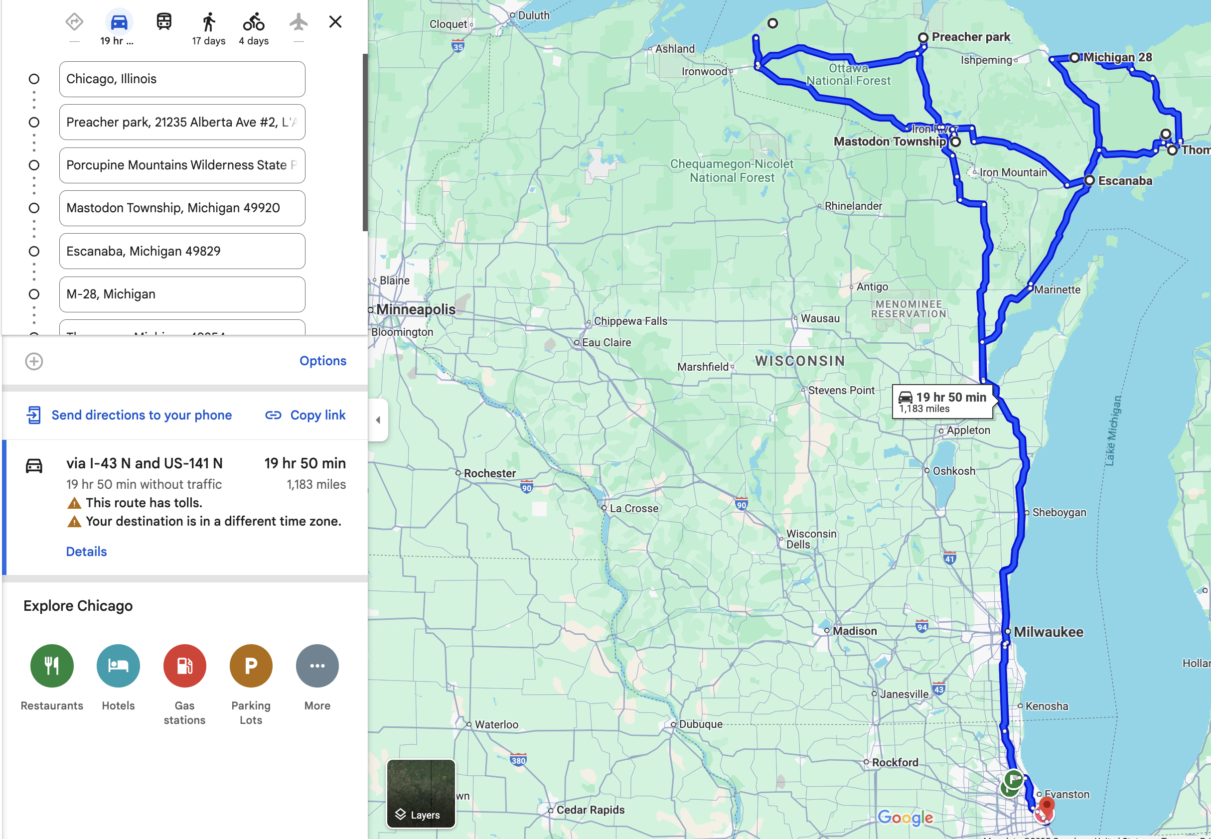The width and height of the screenshot is (1211, 839).
Task: Open route Options
Action: point(323,361)
